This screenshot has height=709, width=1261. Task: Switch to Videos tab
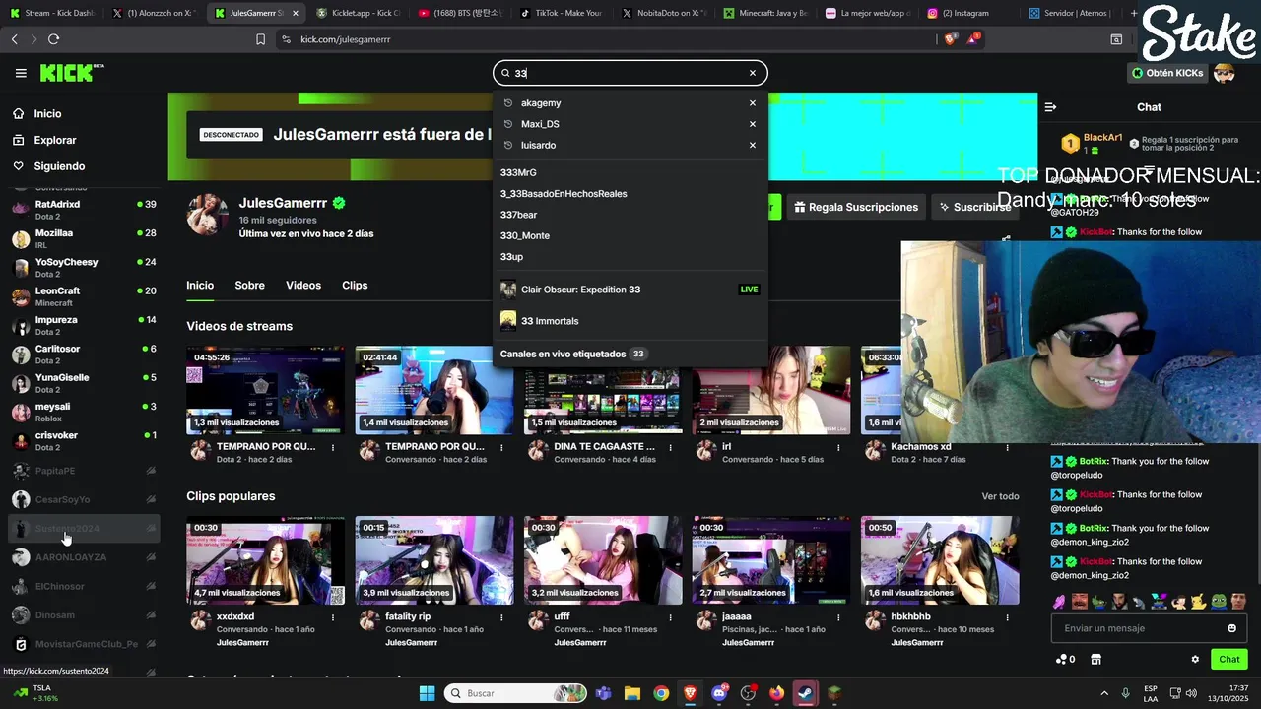click(x=303, y=286)
